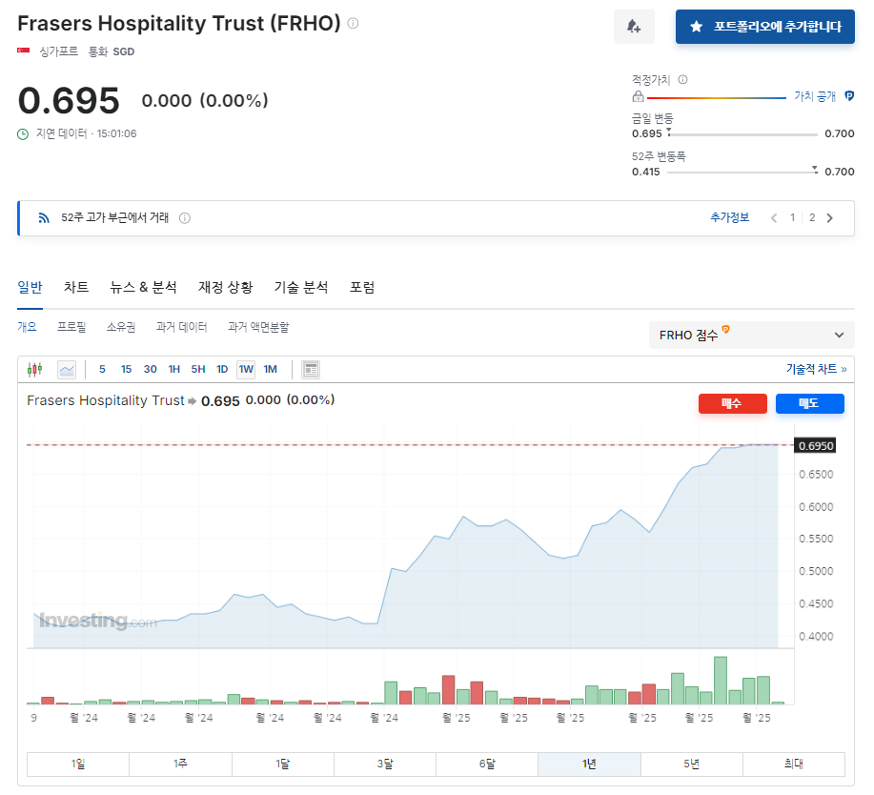Select 1일 chart range
The height and width of the screenshot is (795, 874).
(x=78, y=764)
